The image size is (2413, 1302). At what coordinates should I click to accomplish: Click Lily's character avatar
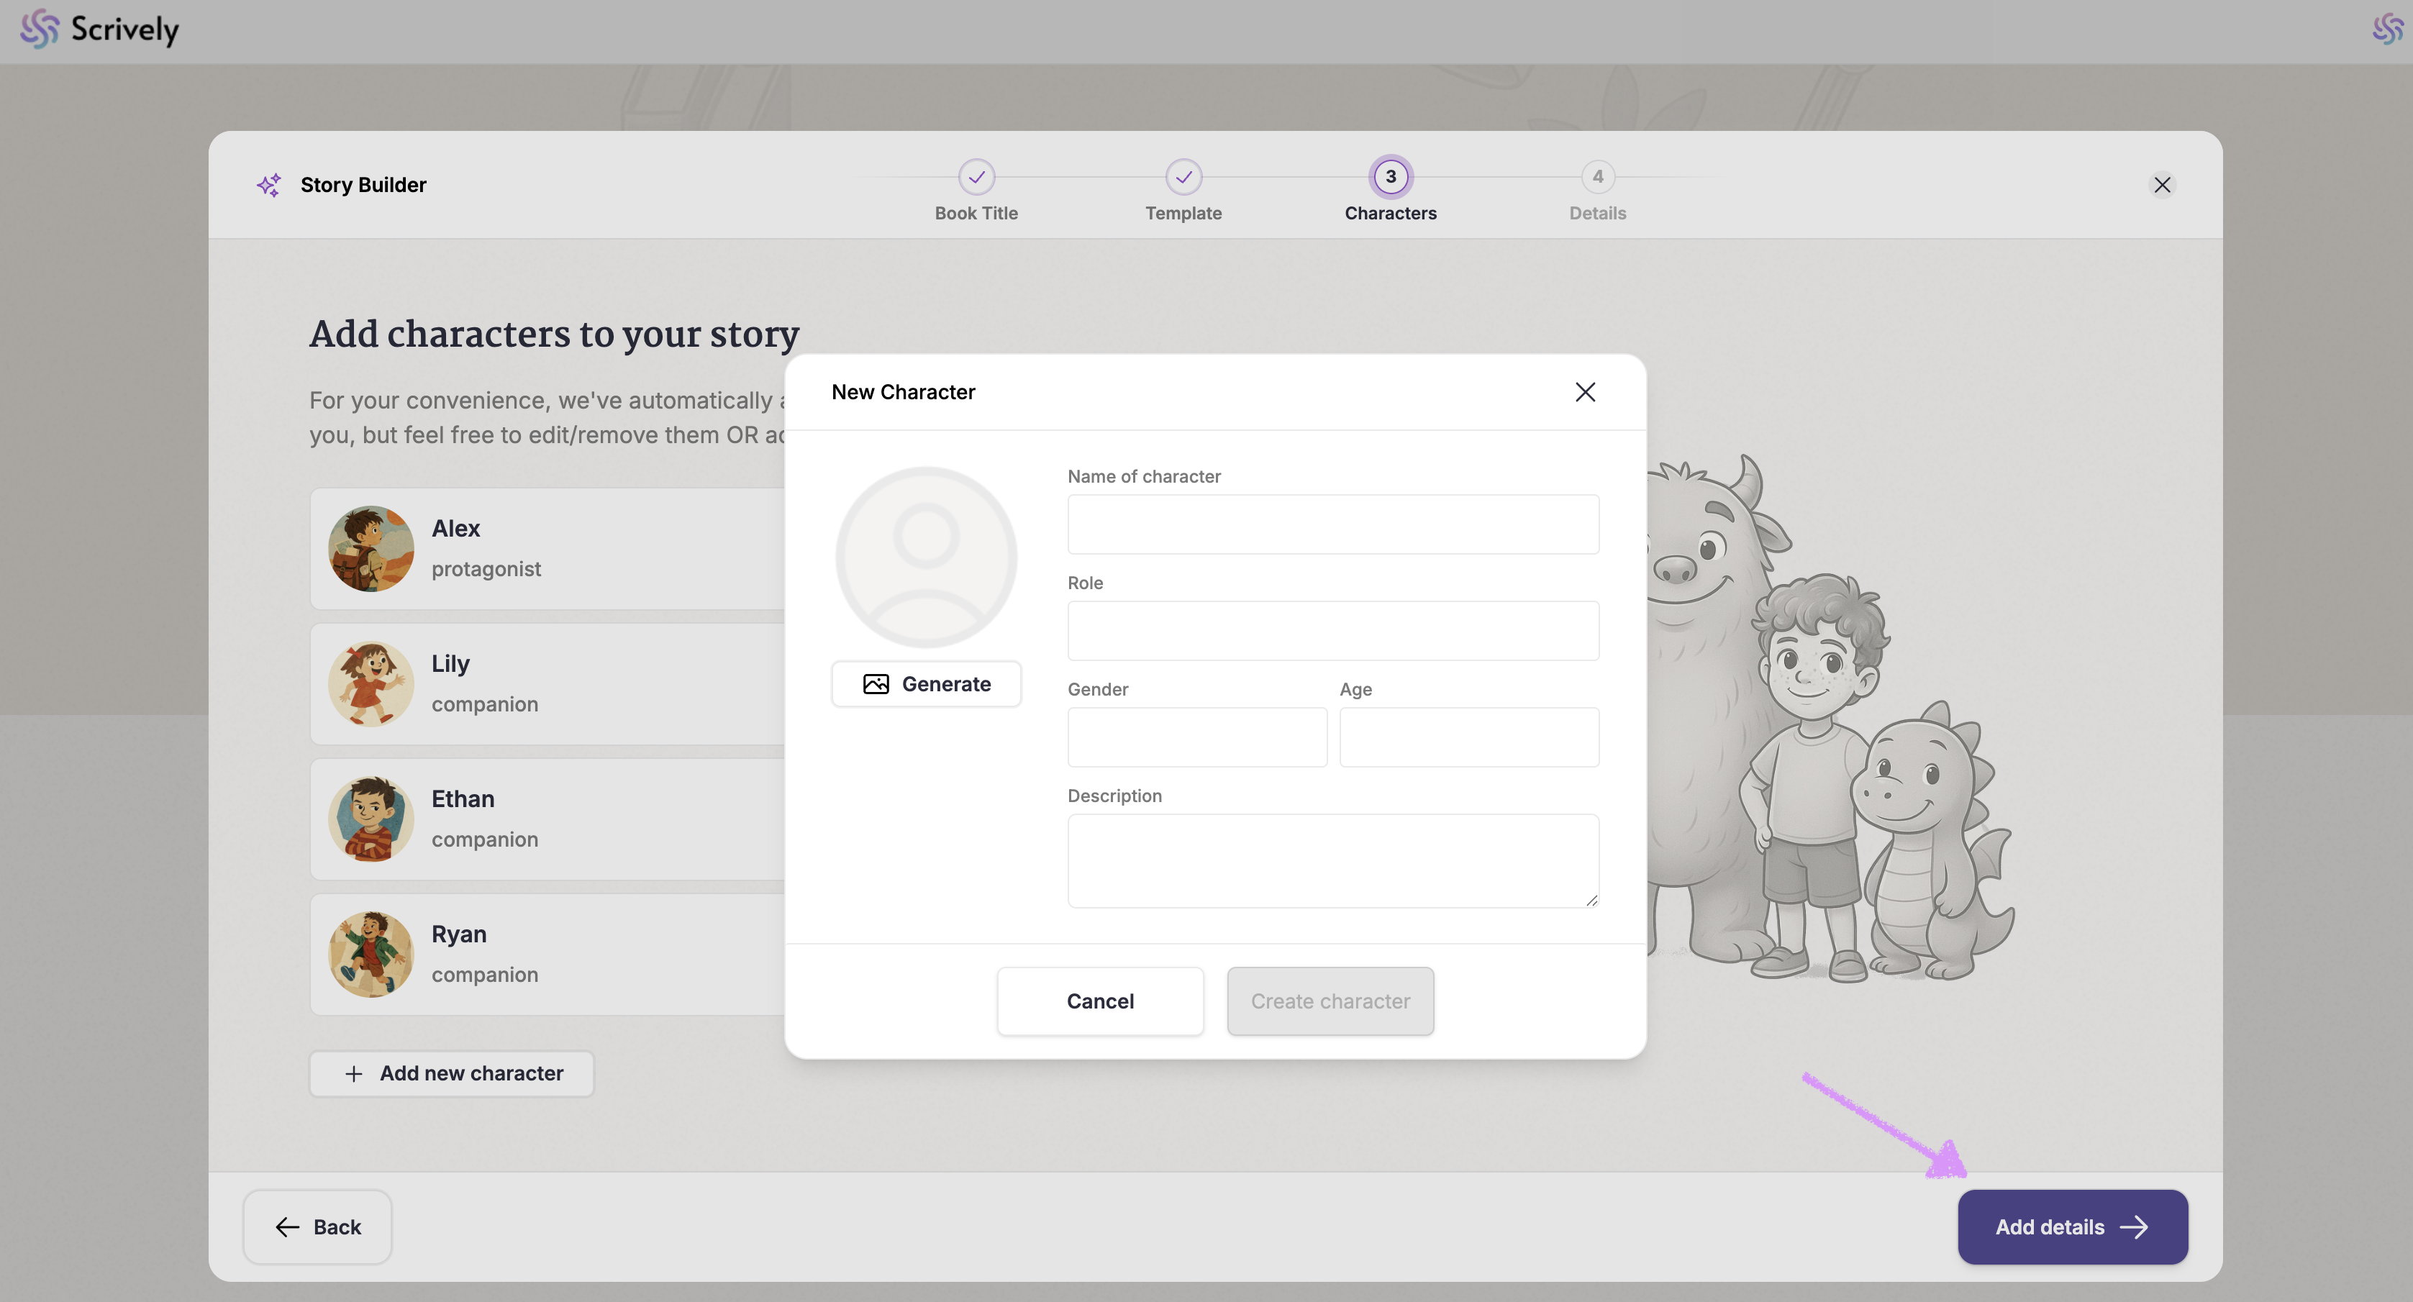point(371,684)
